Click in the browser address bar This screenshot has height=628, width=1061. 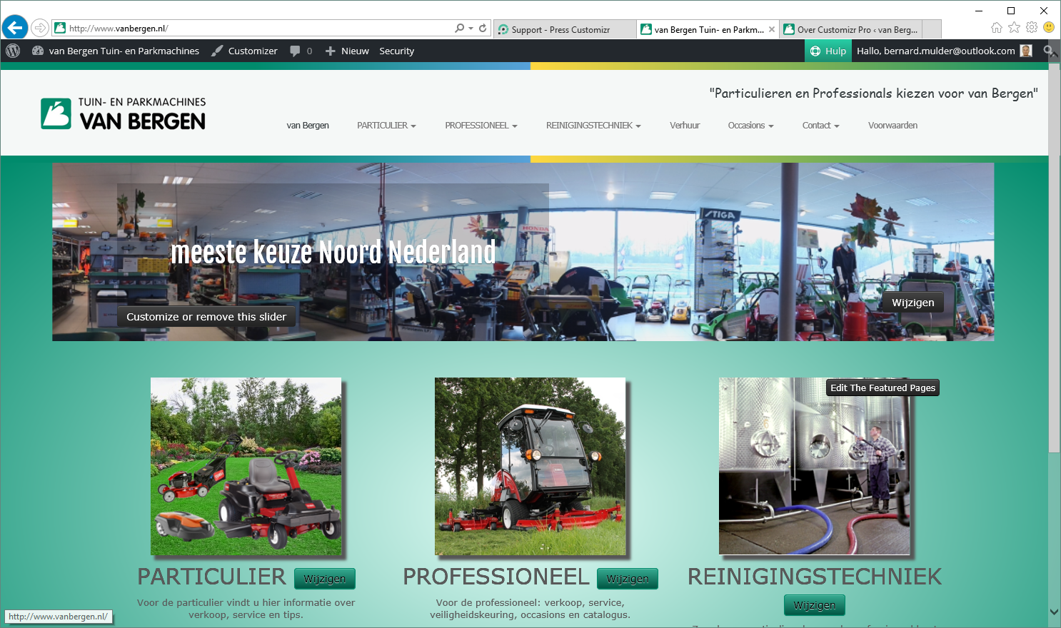pyautogui.click(x=257, y=29)
